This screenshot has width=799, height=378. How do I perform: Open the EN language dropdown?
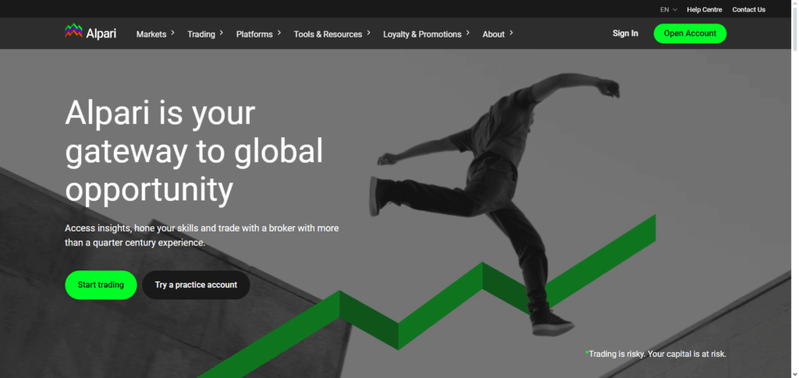(x=668, y=9)
